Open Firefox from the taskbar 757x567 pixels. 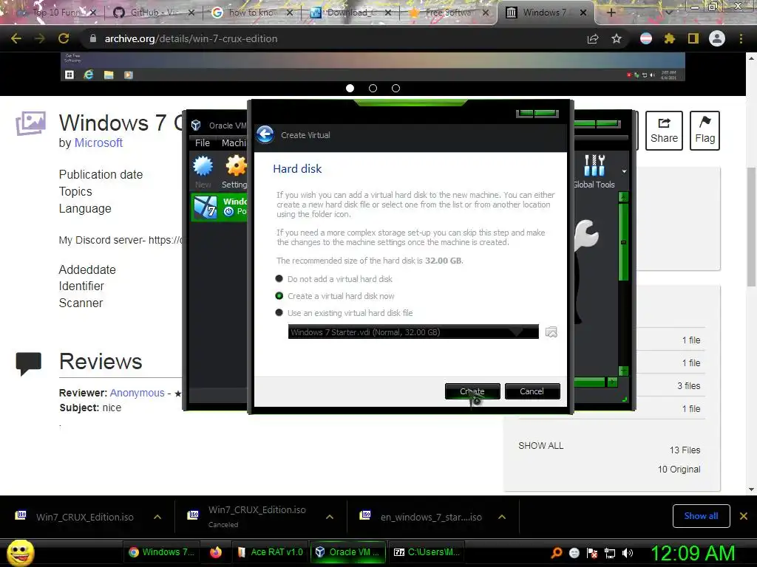click(x=216, y=552)
